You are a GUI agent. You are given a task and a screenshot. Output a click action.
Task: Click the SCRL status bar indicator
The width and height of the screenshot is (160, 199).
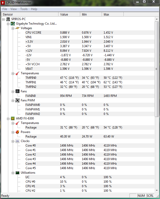pos(150,195)
